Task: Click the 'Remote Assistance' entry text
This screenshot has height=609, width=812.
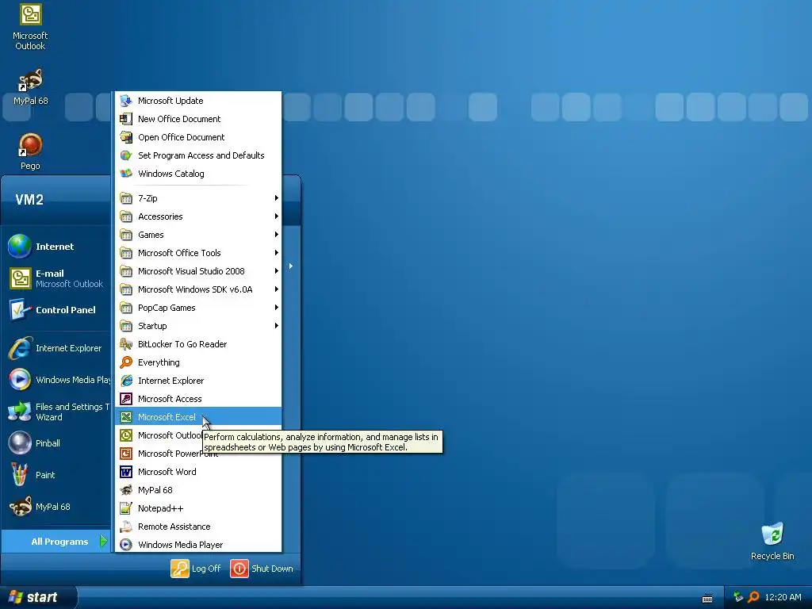Action: coord(174,527)
